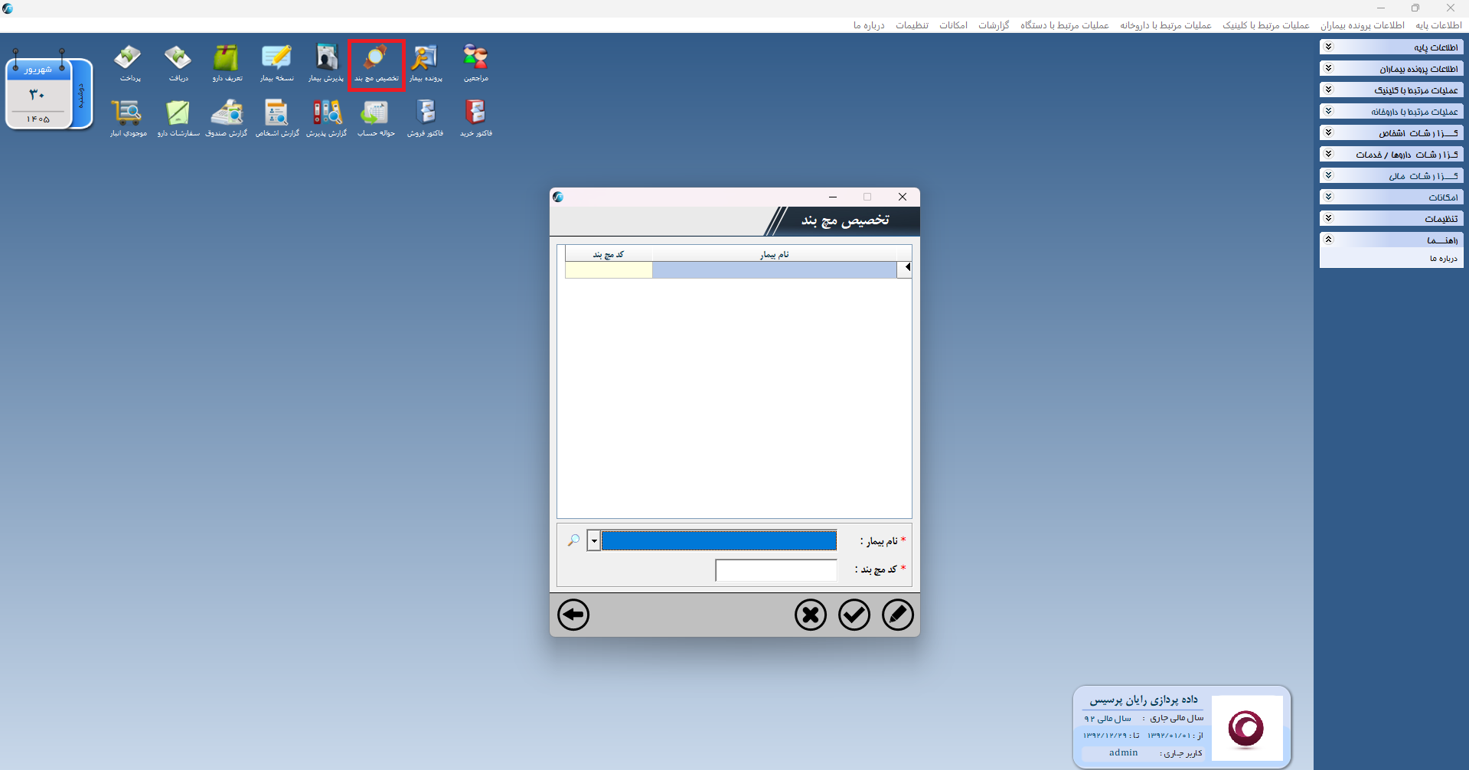The image size is (1469, 770).
Task: Open the گزارش اشخاص persons report icon
Action: [277, 118]
